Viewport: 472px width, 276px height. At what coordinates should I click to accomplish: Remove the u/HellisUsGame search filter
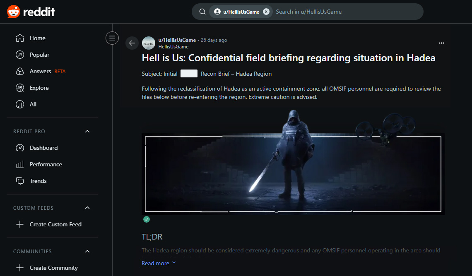(x=266, y=12)
